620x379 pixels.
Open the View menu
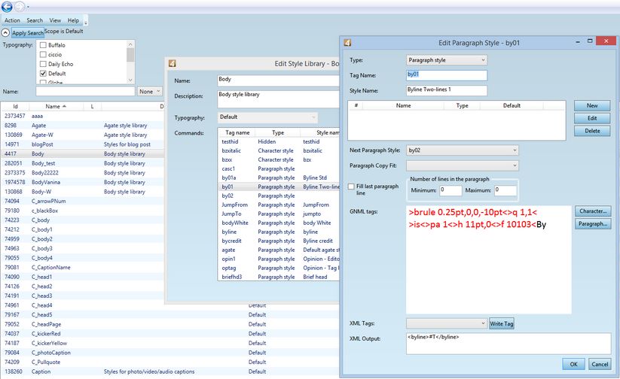coord(55,20)
